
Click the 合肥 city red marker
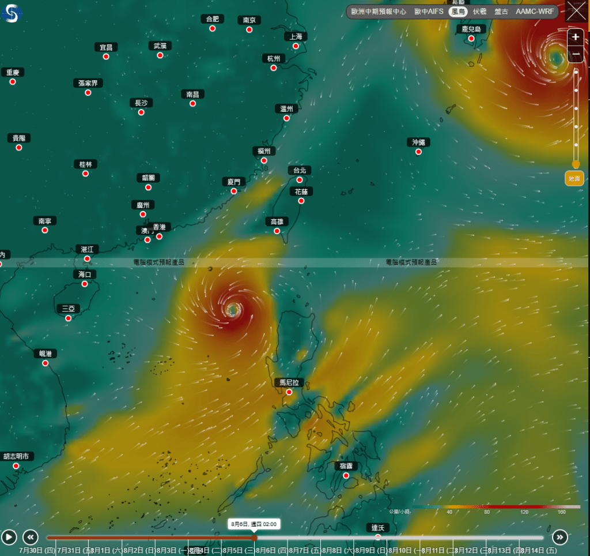click(212, 28)
